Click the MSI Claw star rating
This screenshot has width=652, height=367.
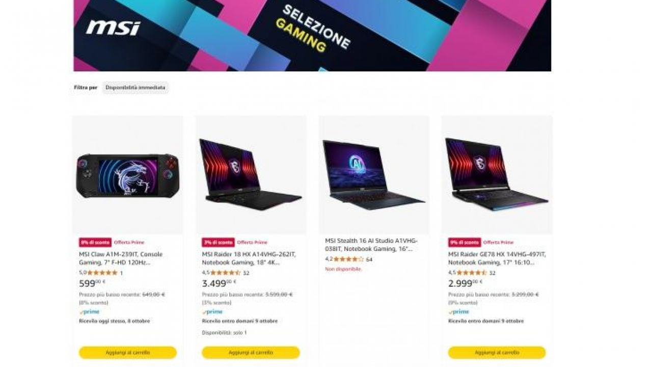click(x=102, y=273)
